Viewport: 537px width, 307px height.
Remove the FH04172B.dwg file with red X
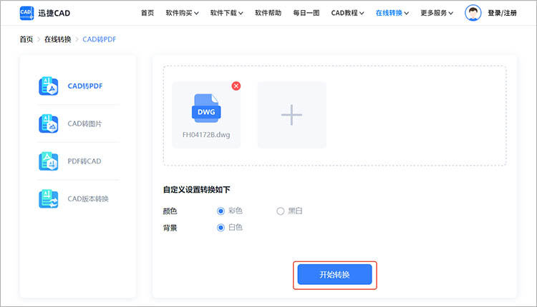[x=236, y=86]
